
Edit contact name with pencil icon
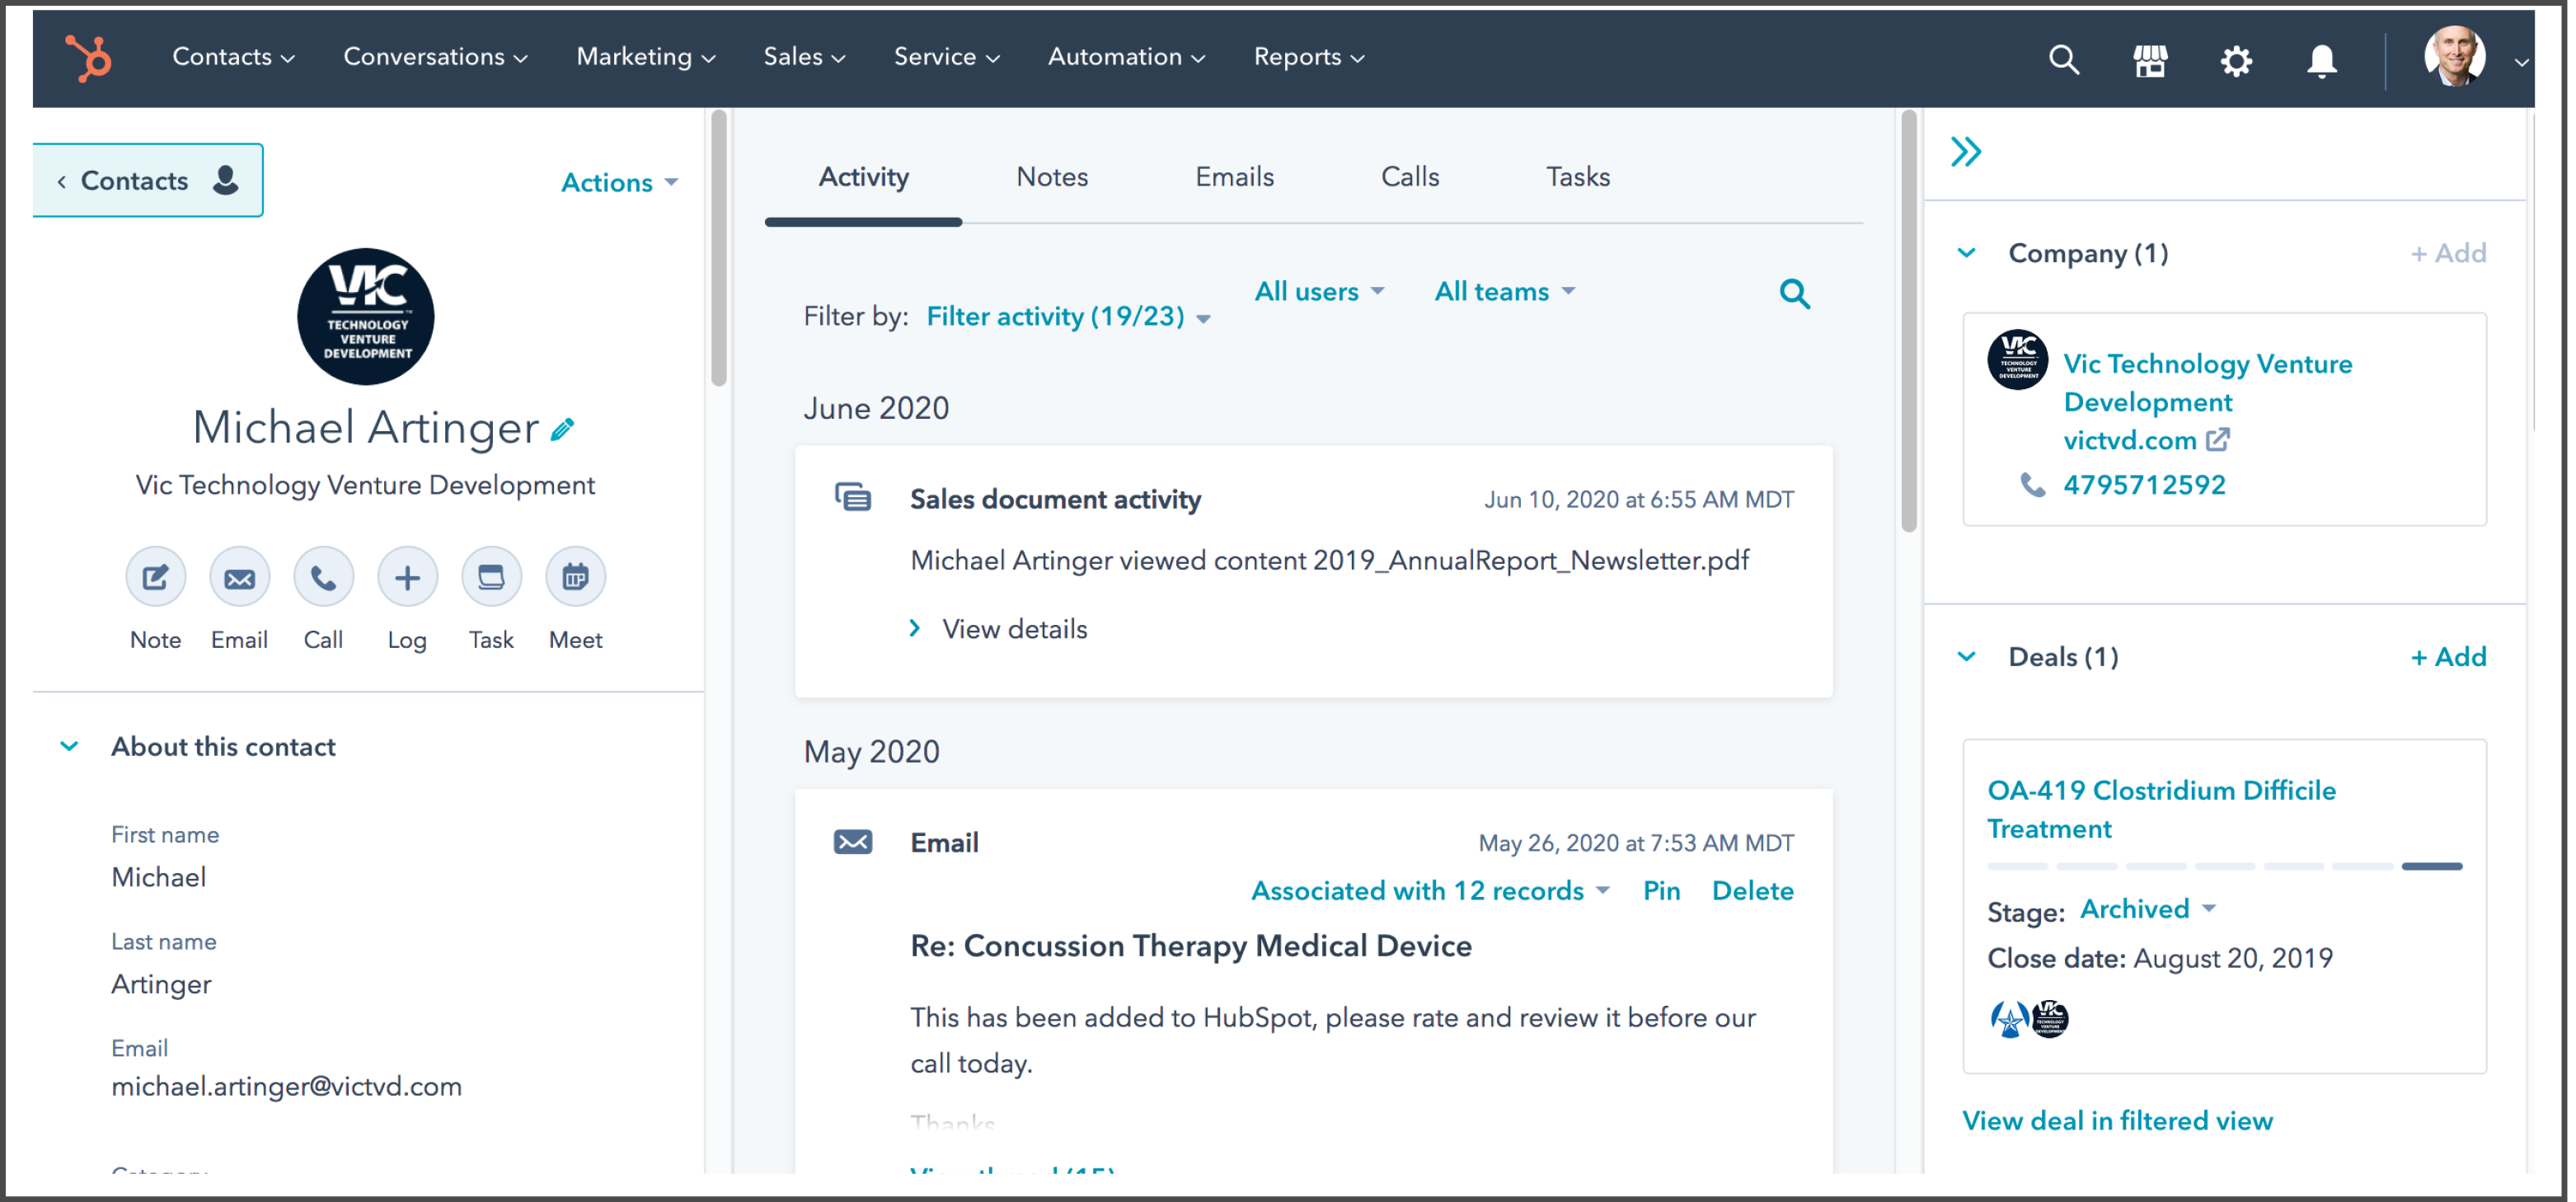pos(563,429)
